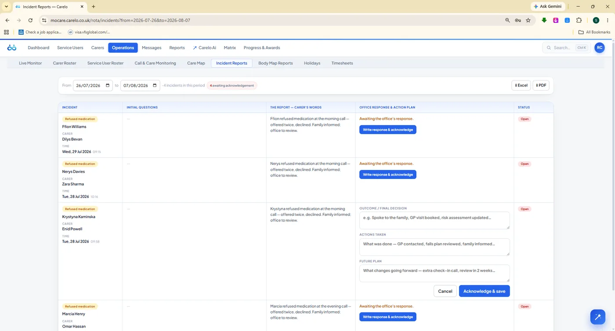
Task: Click the Outcome / Final Decision textarea
Action: [434, 221]
